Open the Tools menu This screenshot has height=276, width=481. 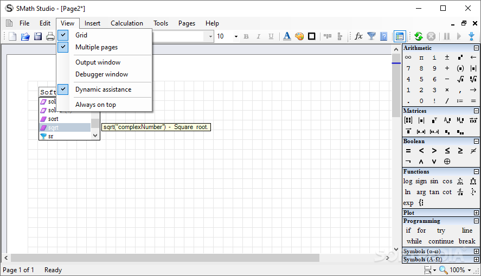pos(161,23)
